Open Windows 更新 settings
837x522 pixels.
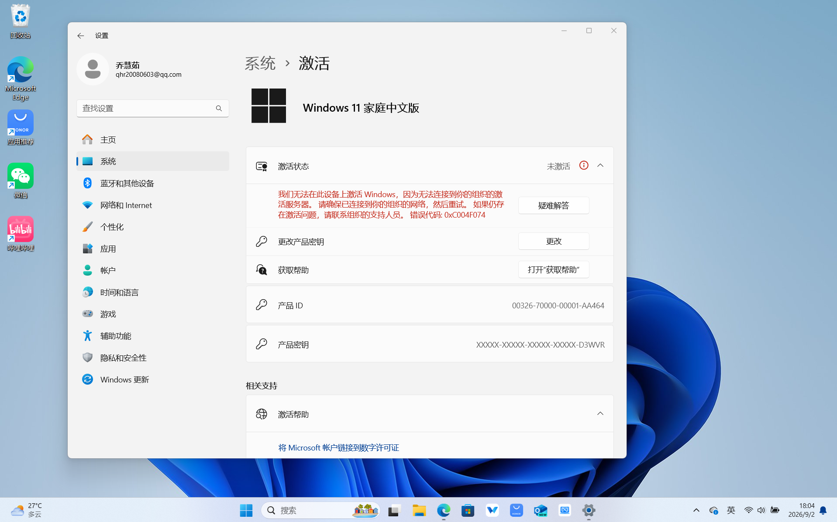click(x=152, y=379)
